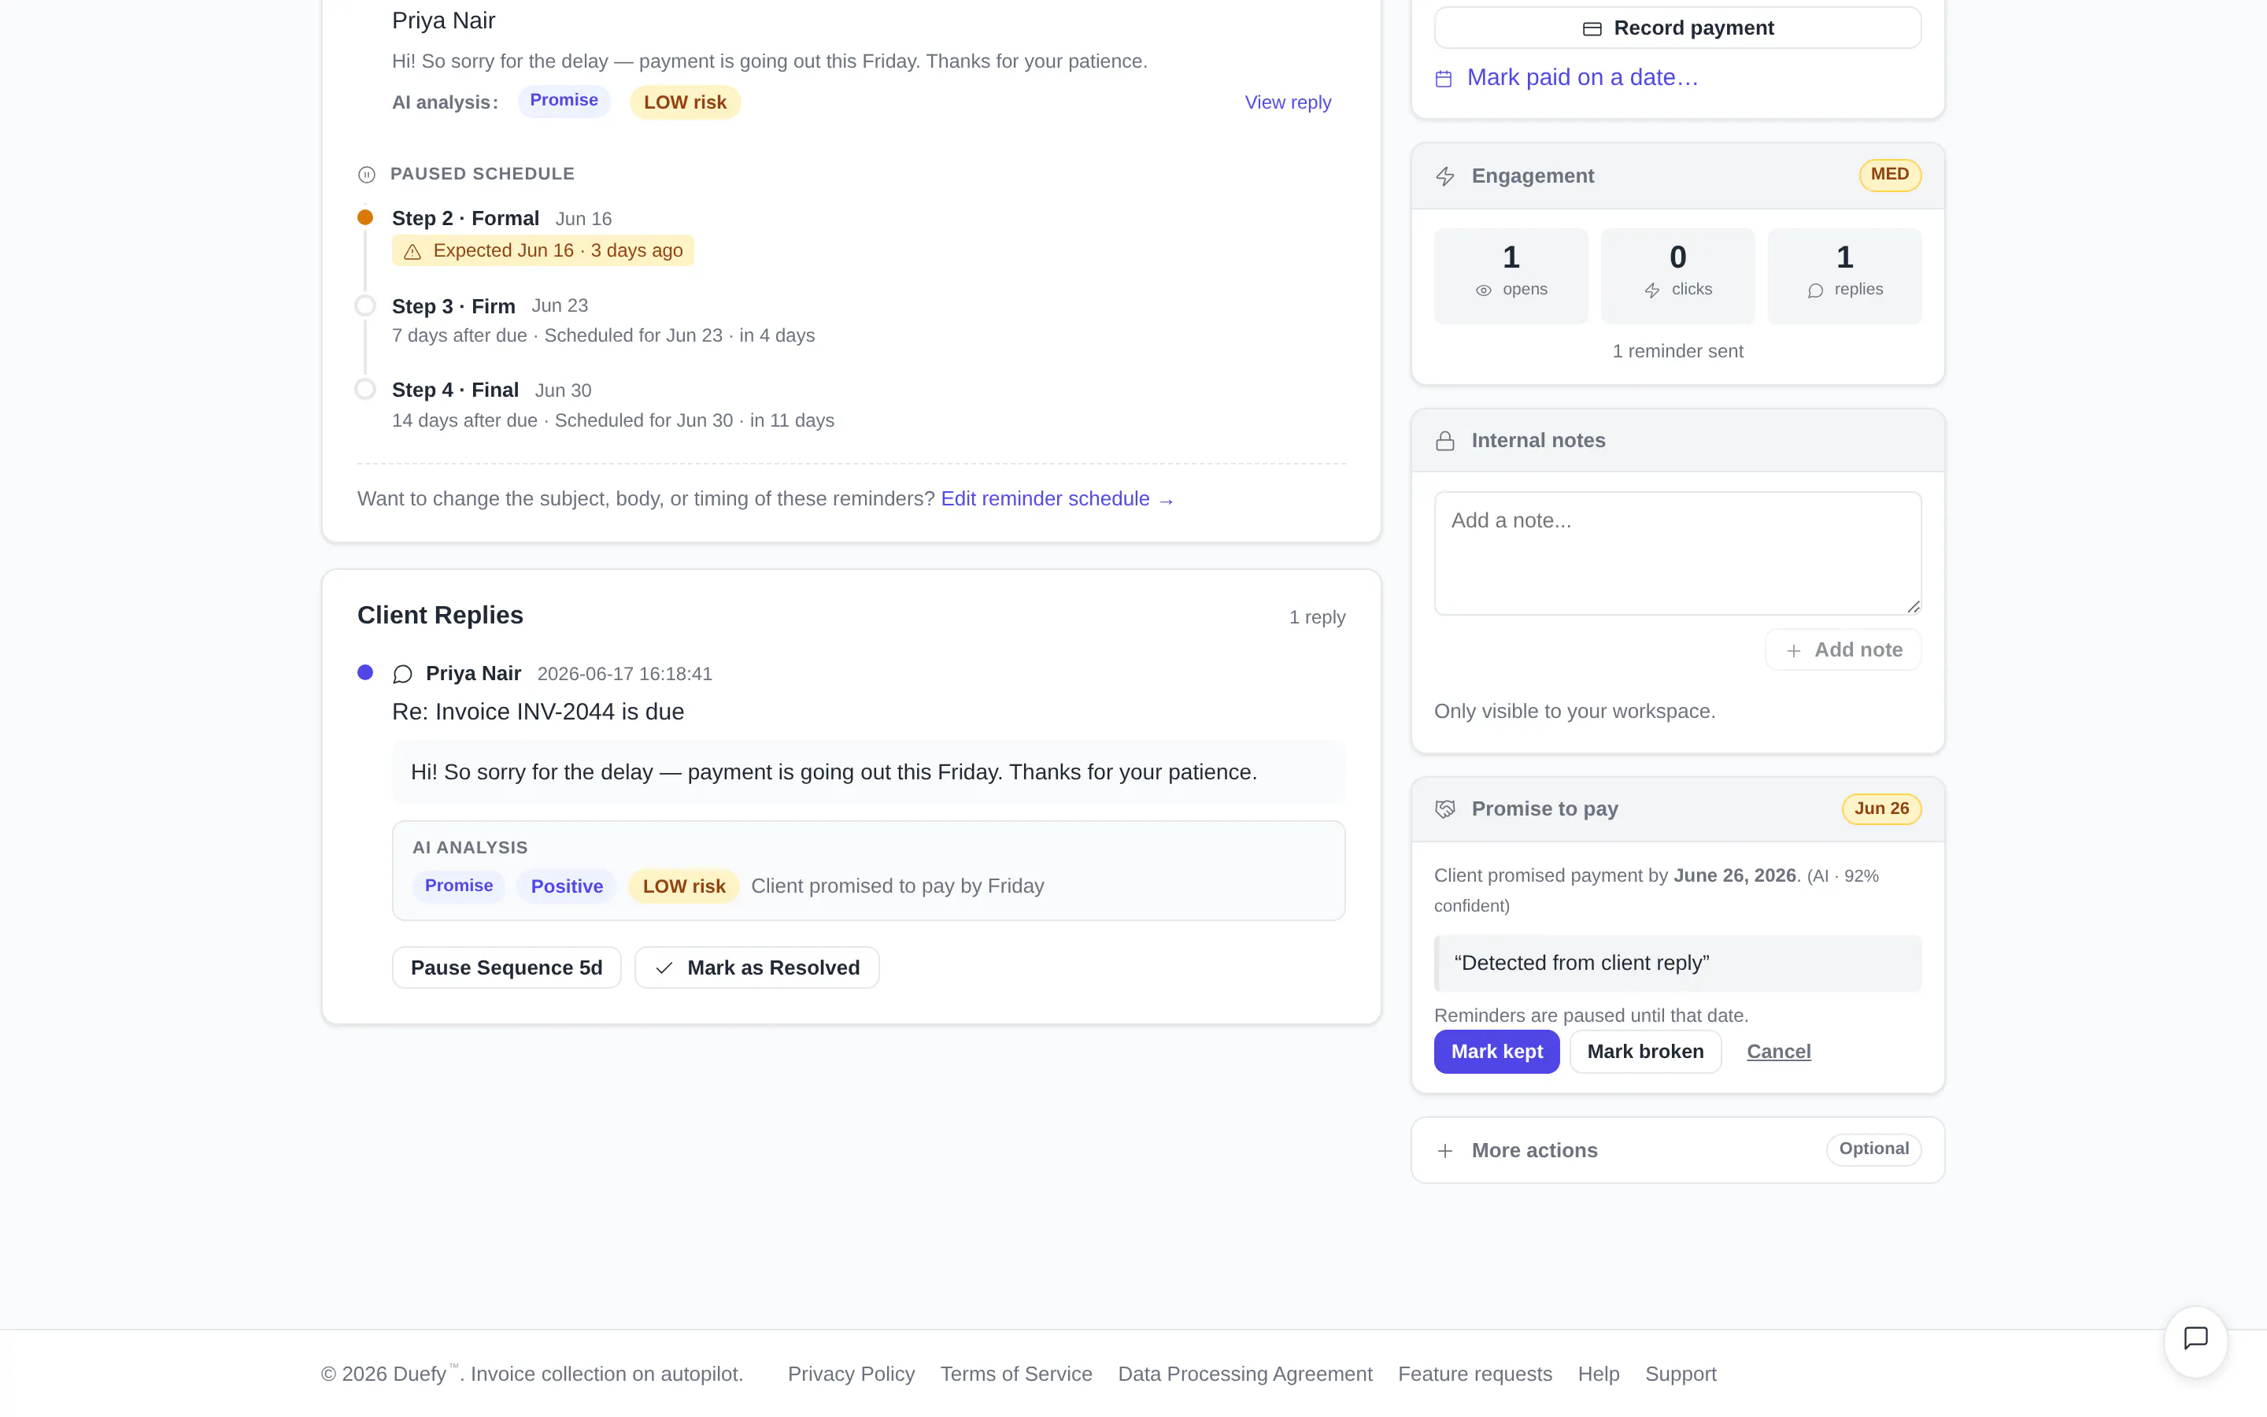The width and height of the screenshot is (2267, 1417).
Task: Click the replies count card
Action: coord(1844,276)
